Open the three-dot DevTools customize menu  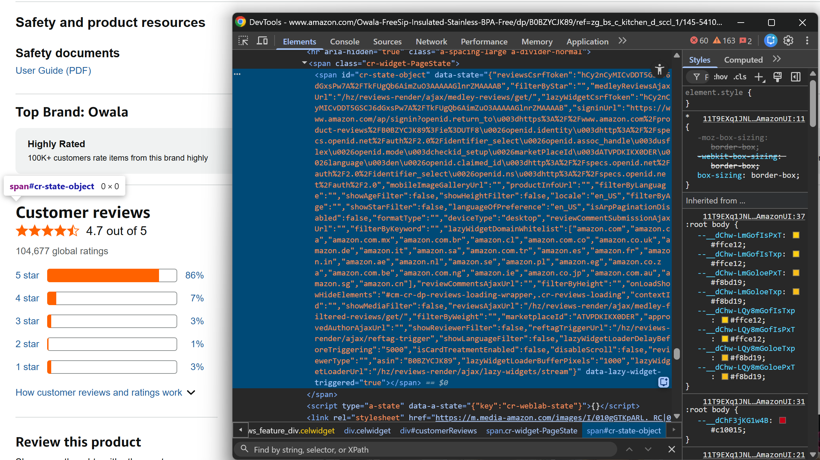click(807, 41)
